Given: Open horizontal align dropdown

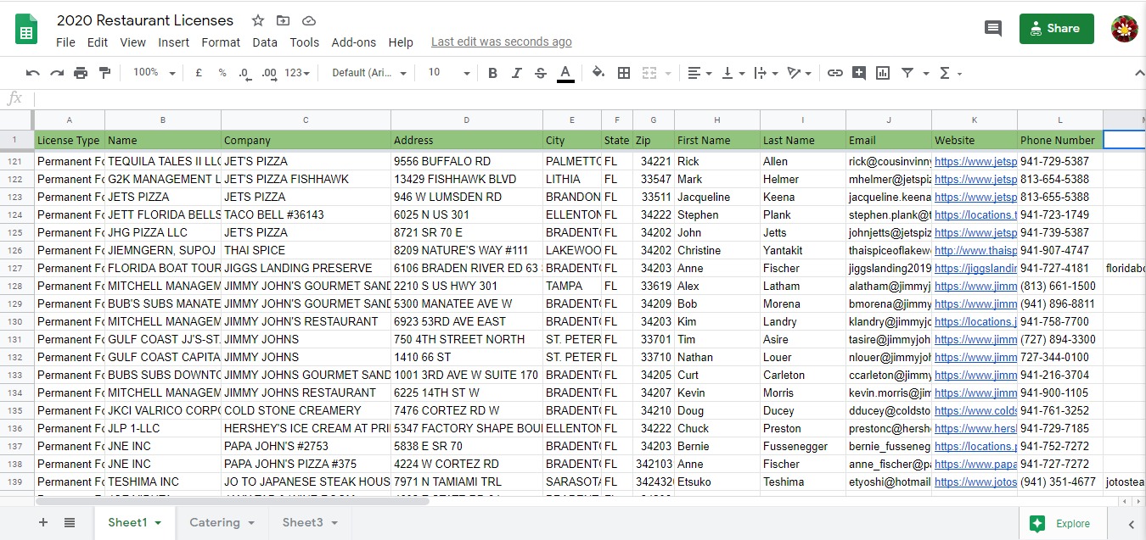Looking at the screenshot, I should 699,73.
